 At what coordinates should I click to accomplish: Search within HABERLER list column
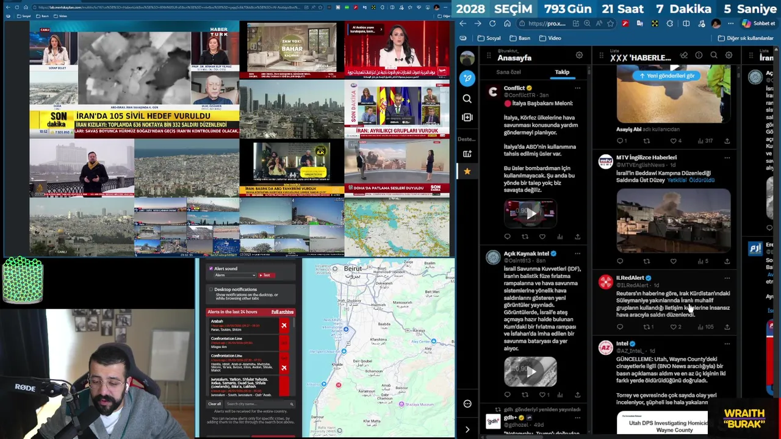point(713,55)
